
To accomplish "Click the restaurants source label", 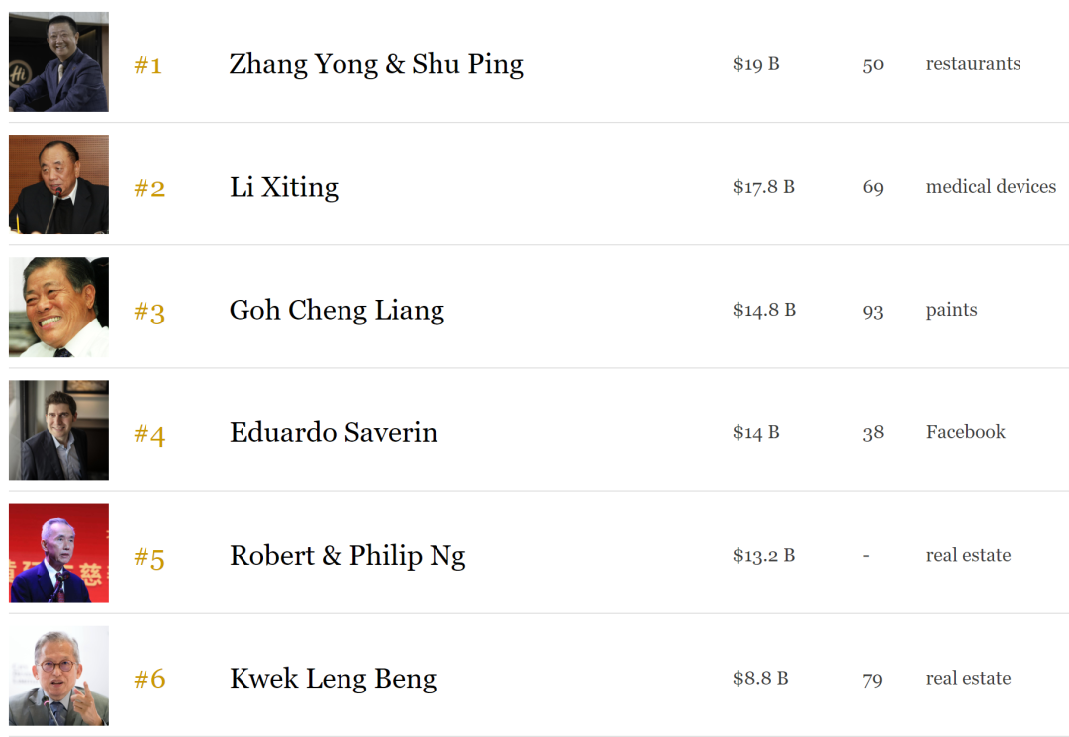I will click(x=973, y=64).
